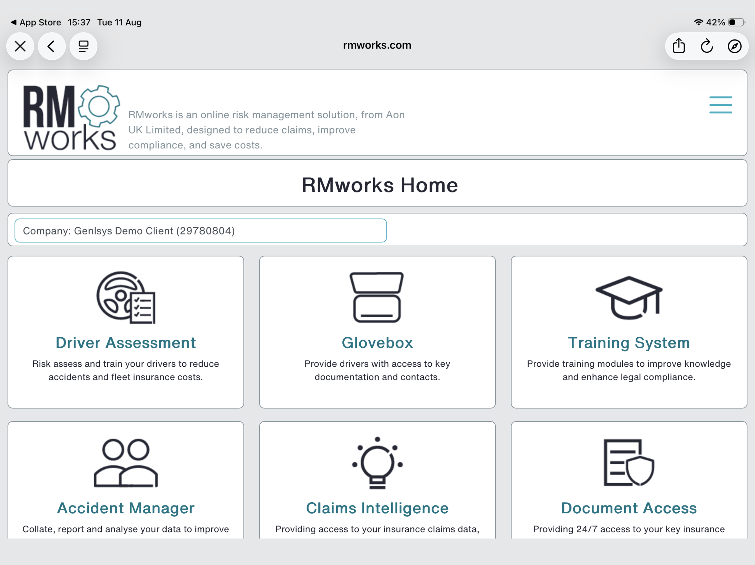Click the Driver Assessment steering wheel icon
Viewport: 755px width, 565px height.
(126, 297)
